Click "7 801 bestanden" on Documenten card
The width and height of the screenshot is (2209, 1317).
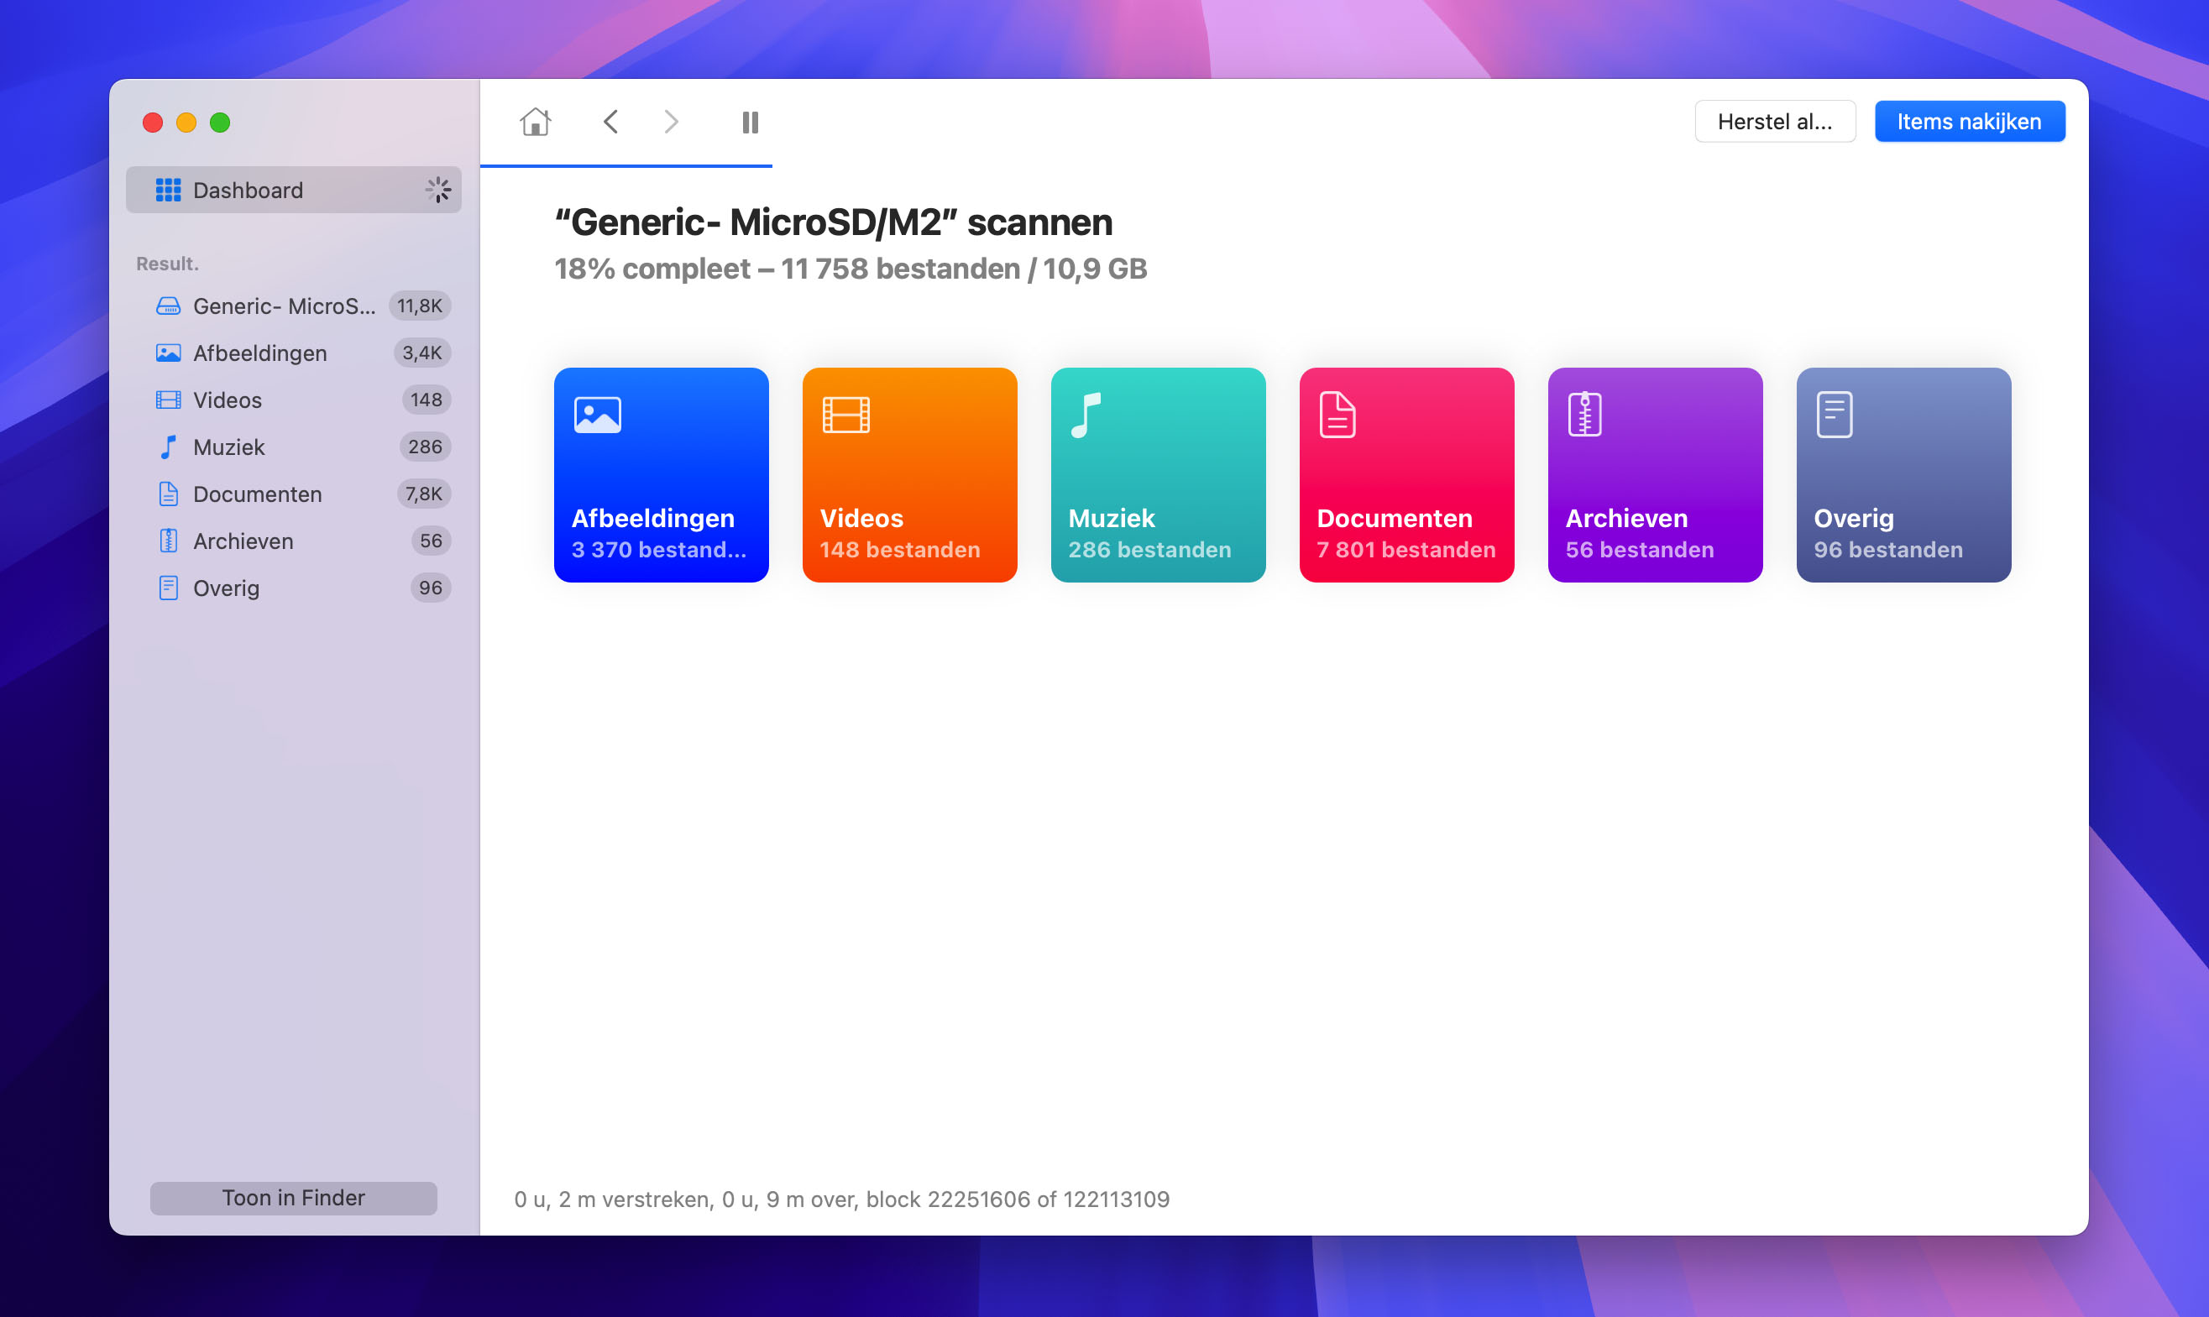(1406, 549)
